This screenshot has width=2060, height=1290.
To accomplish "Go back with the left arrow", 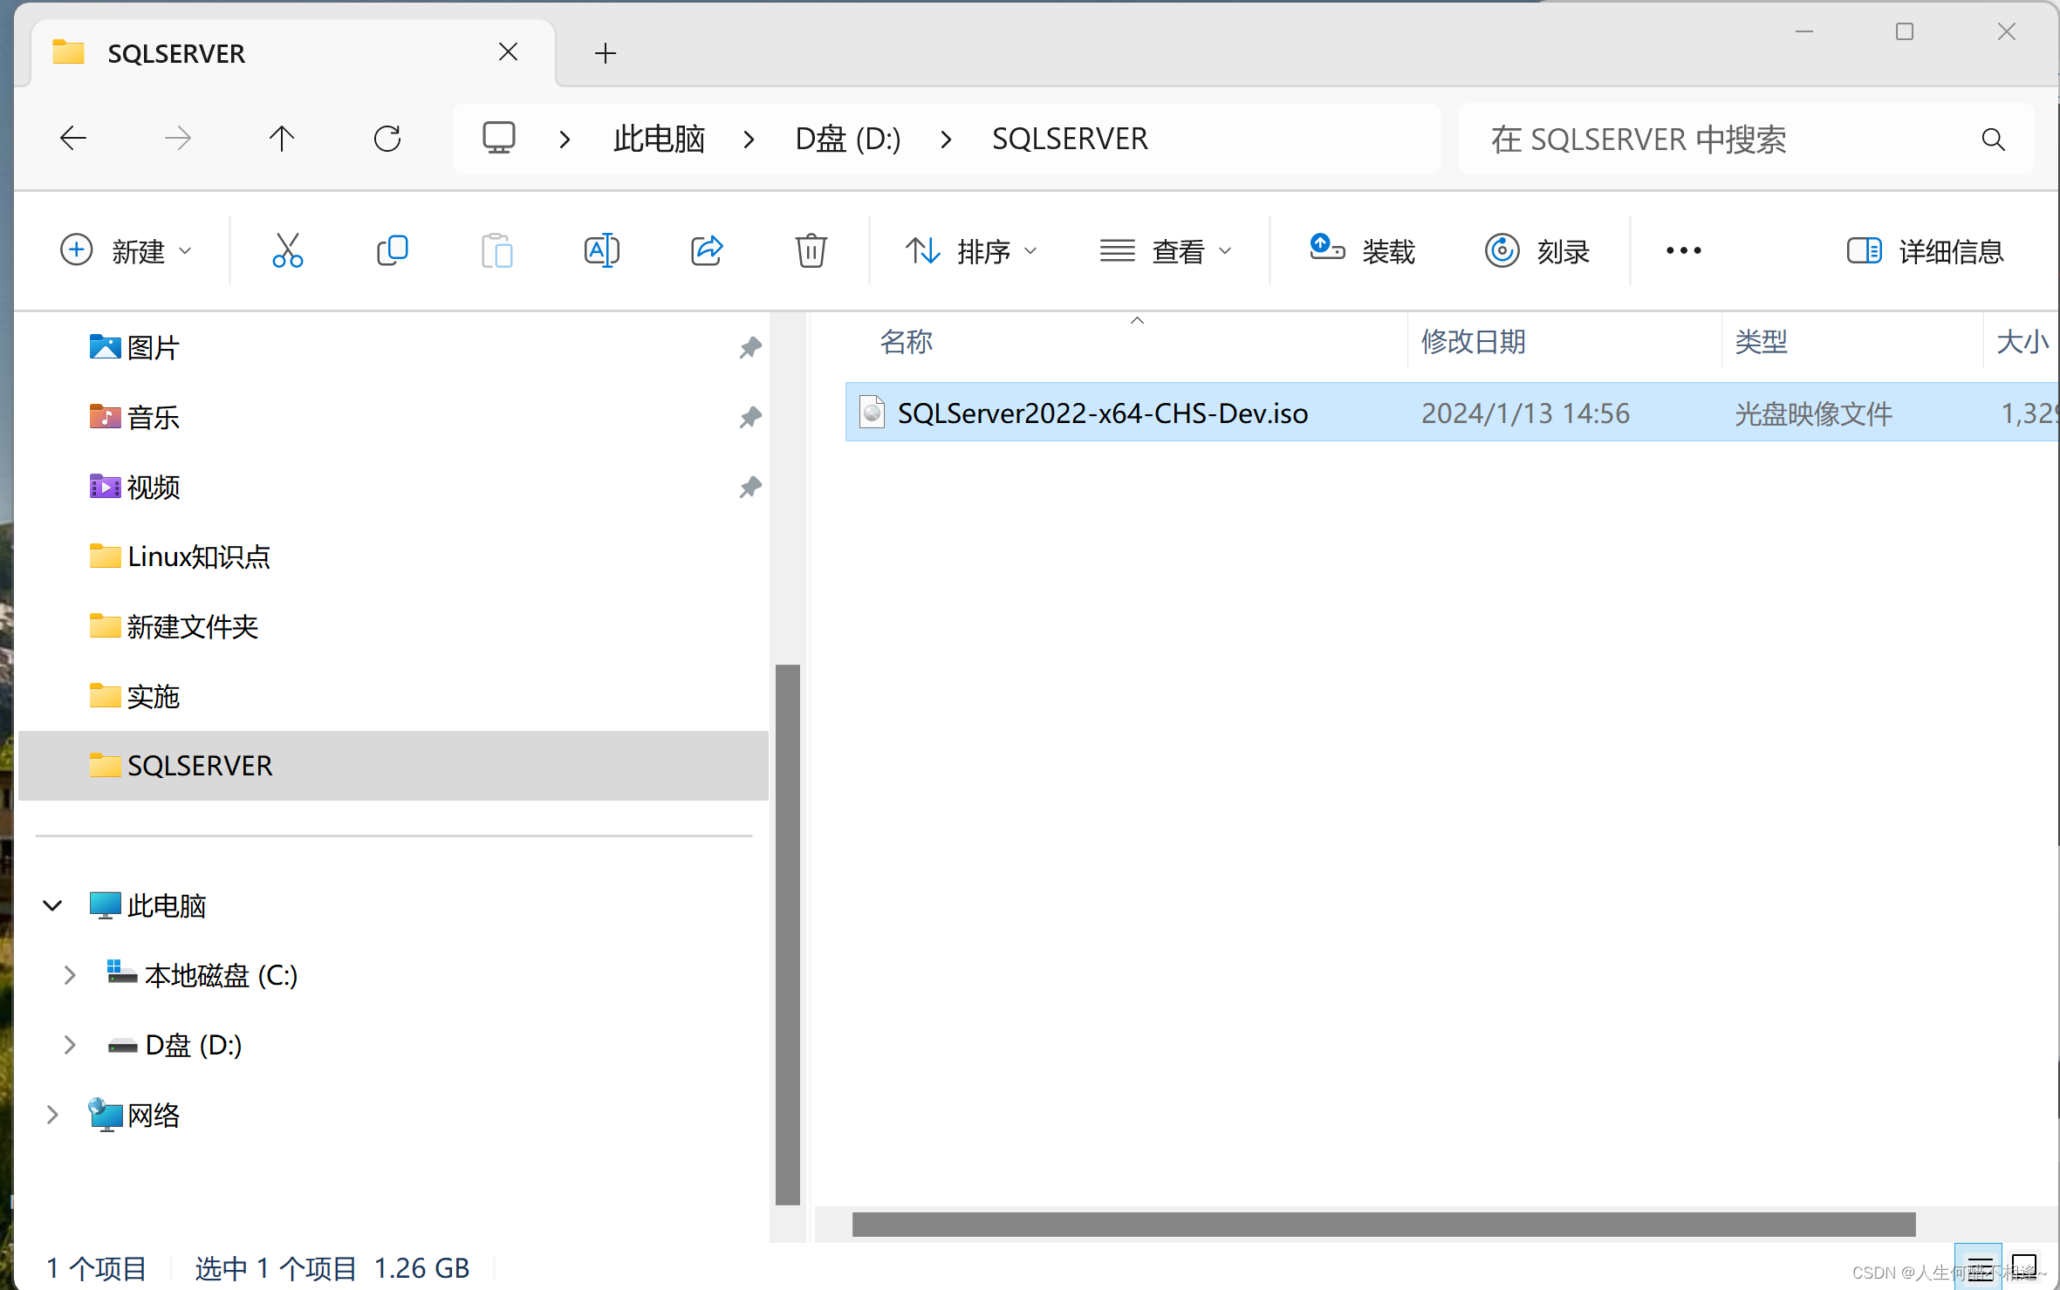I will 73,138.
